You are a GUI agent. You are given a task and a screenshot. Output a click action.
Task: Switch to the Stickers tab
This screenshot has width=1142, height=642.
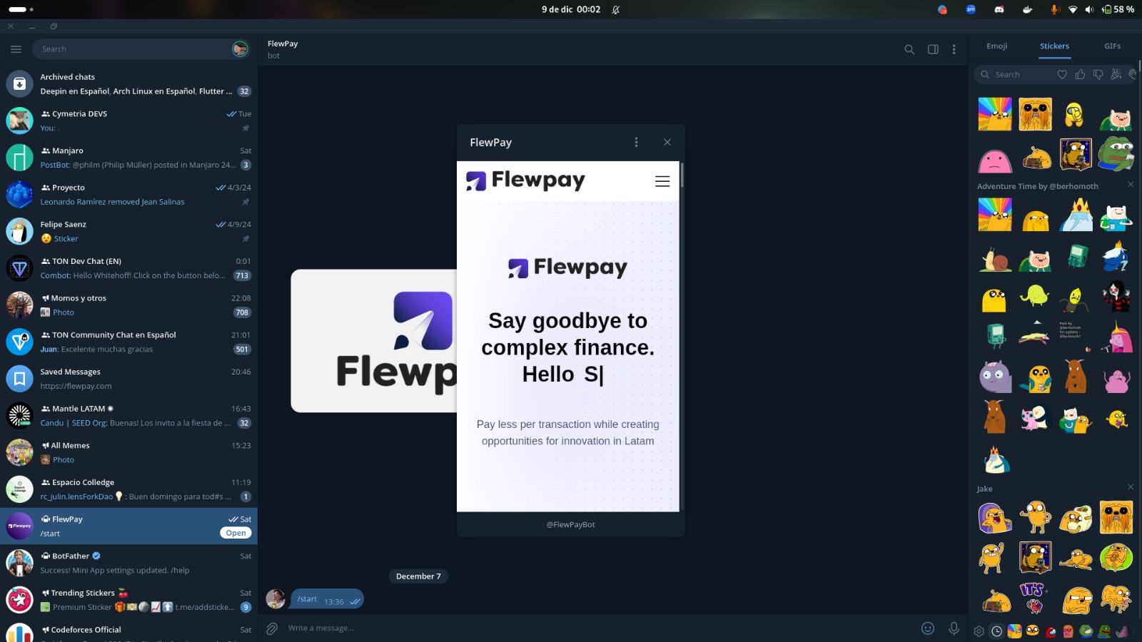coord(1054,46)
